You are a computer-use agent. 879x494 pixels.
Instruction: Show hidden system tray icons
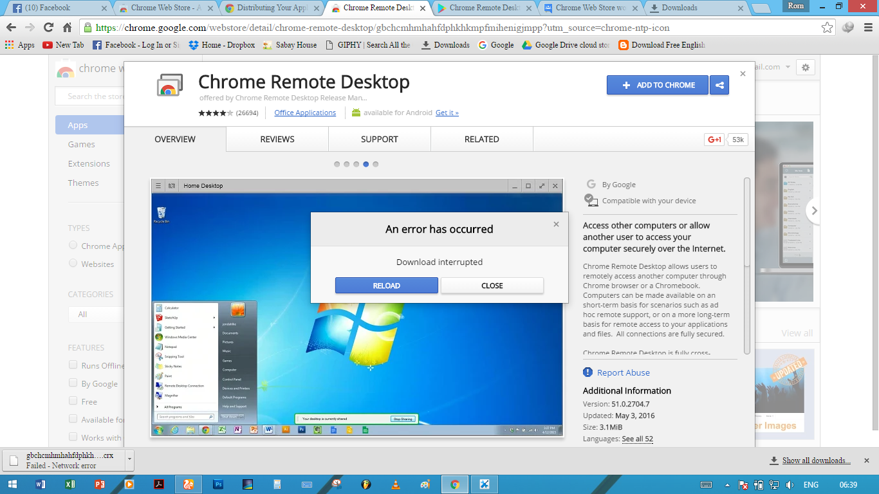[727, 484]
